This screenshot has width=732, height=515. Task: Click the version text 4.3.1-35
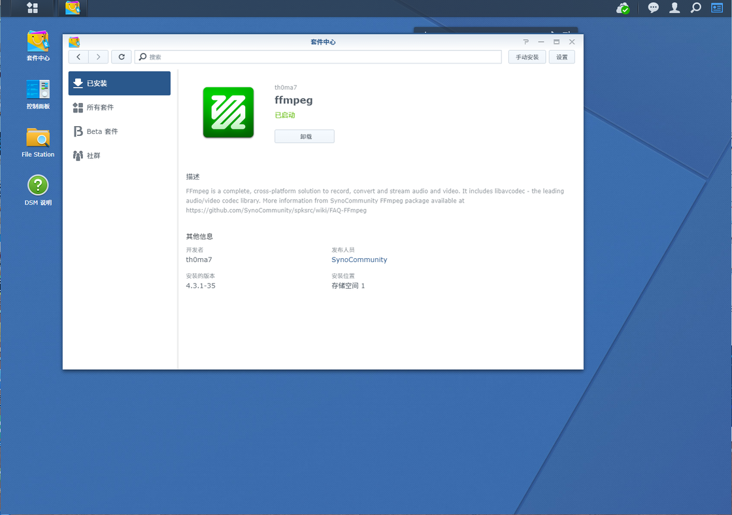tap(201, 286)
